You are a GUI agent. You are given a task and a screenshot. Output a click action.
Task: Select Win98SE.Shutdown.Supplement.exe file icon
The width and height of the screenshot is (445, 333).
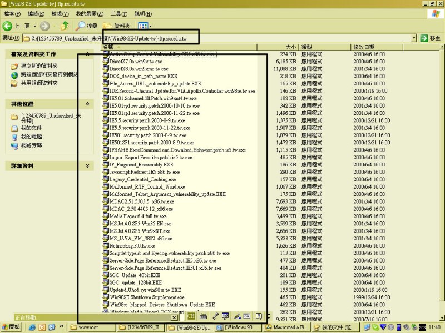click(x=106, y=297)
